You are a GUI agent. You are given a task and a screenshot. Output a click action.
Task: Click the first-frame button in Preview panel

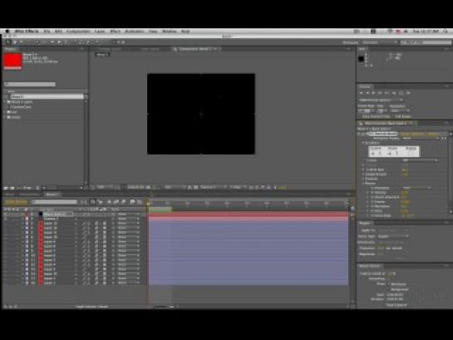361,93
